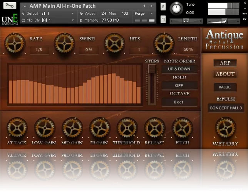Click the Antique Metal Percussion logo
This screenshot has width=248, height=193.
tap(225, 40)
